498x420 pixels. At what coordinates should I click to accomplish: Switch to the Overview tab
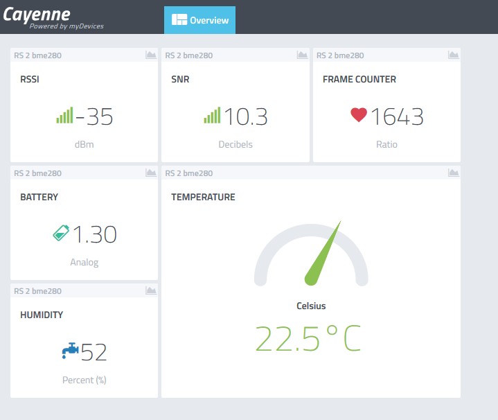point(199,20)
